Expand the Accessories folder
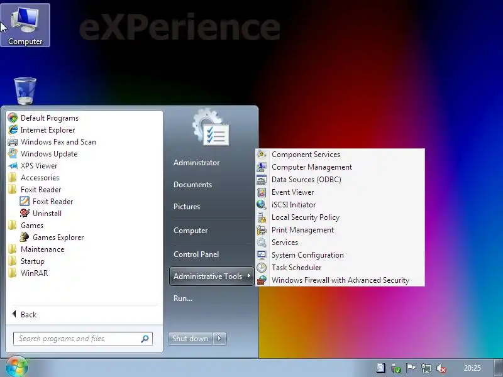The width and height of the screenshot is (503, 377). [x=33, y=178]
